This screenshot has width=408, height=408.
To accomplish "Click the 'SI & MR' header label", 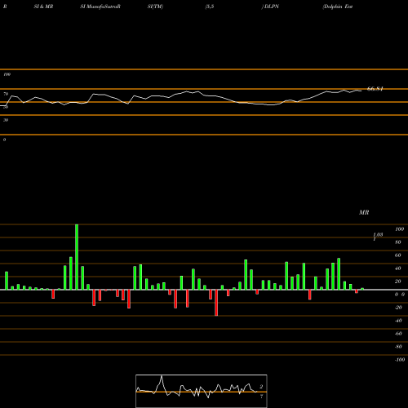I will click(x=43, y=7).
